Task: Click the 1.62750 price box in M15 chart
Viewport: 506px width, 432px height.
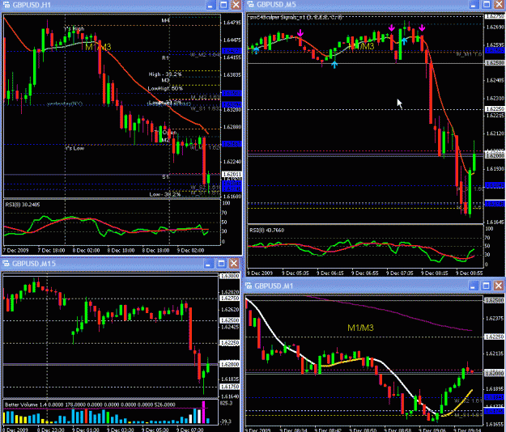Action: pos(229,299)
